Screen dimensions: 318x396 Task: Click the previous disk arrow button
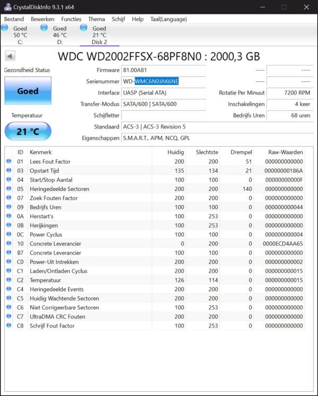10,56
